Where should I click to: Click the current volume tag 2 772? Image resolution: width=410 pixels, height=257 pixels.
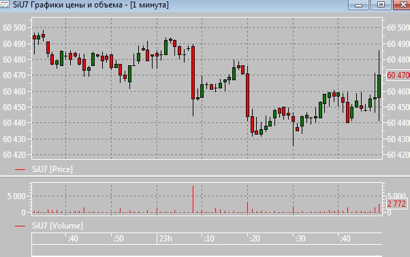pos(396,204)
